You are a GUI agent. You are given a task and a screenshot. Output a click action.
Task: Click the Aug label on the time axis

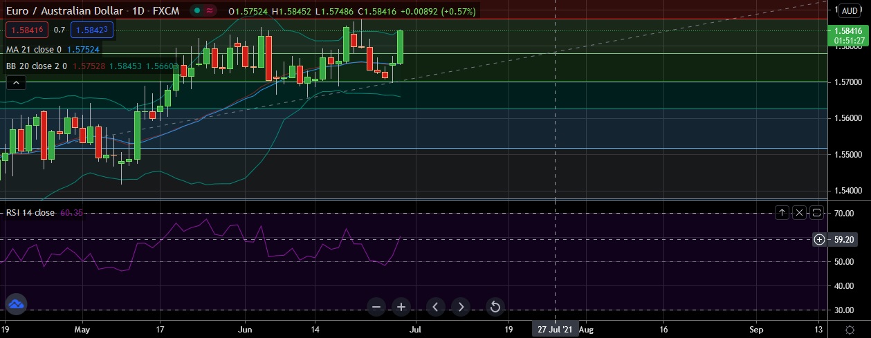pos(586,330)
